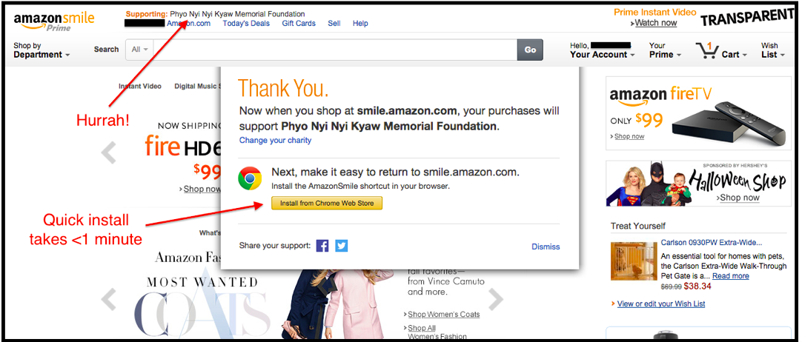Image resolution: width=802 pixels, height=342 pixels.
Task: Click the AmazonSmile Prime logo
Action: pyautogui.click(x=53, y=21)
